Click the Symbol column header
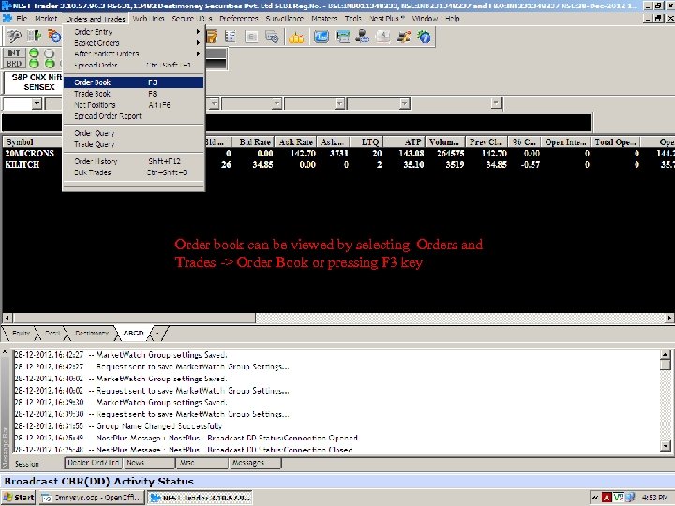Viewport: 675px width, 506px height. [33, 142]
